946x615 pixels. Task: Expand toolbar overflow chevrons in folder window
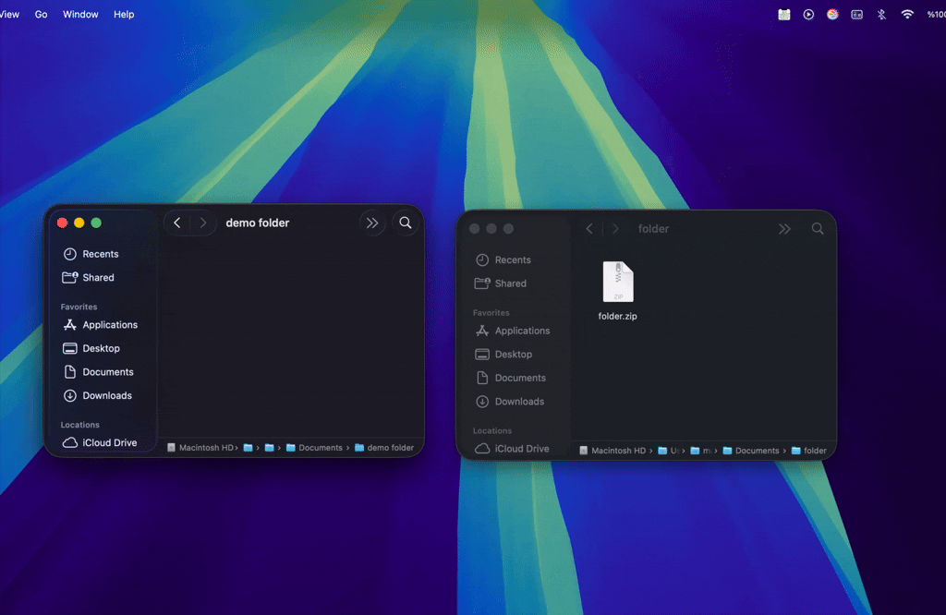(784, 229)
